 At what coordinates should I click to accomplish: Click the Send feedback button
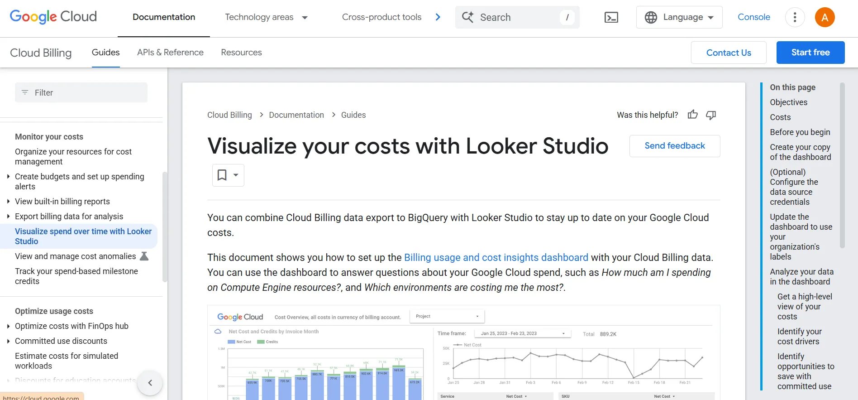pos(675,146)
